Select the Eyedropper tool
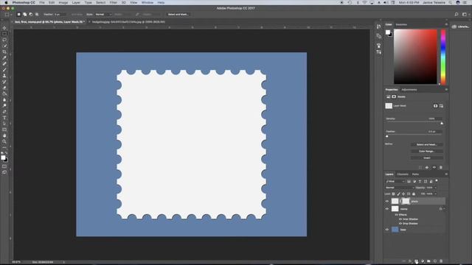Screen dimensions: 472x265 point(4,57)
